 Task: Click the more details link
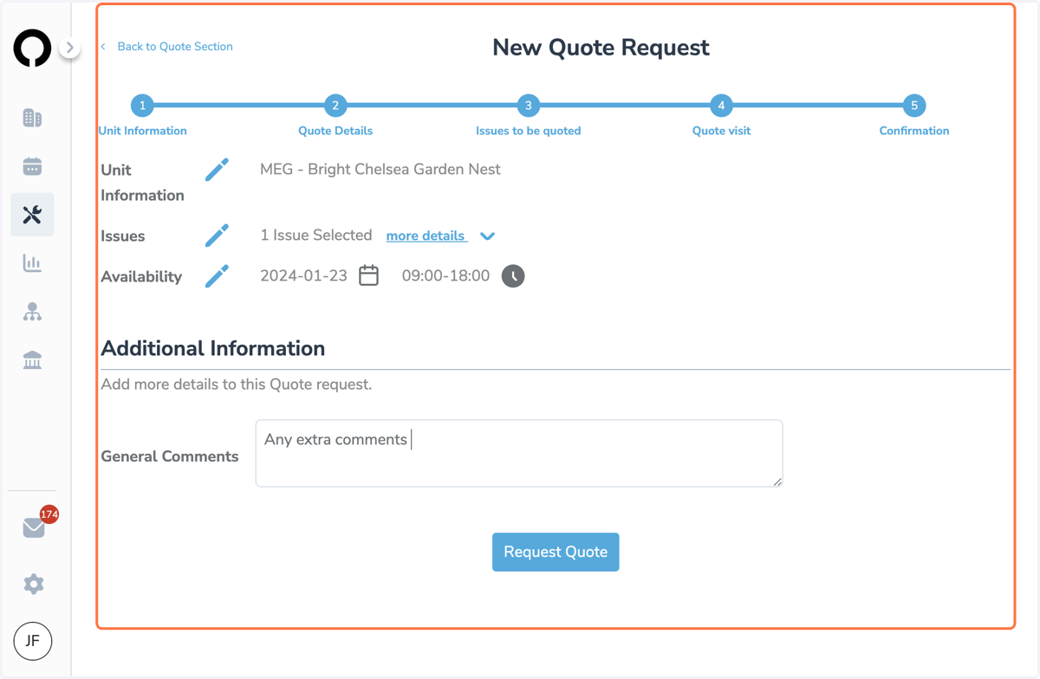click(426, 236)
